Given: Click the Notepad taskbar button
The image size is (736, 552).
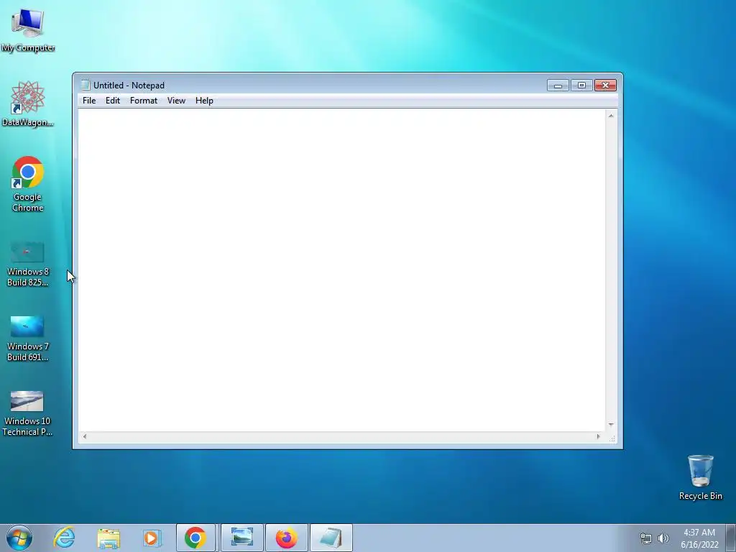Looking at the screenshot, I should tap(331, 538).
